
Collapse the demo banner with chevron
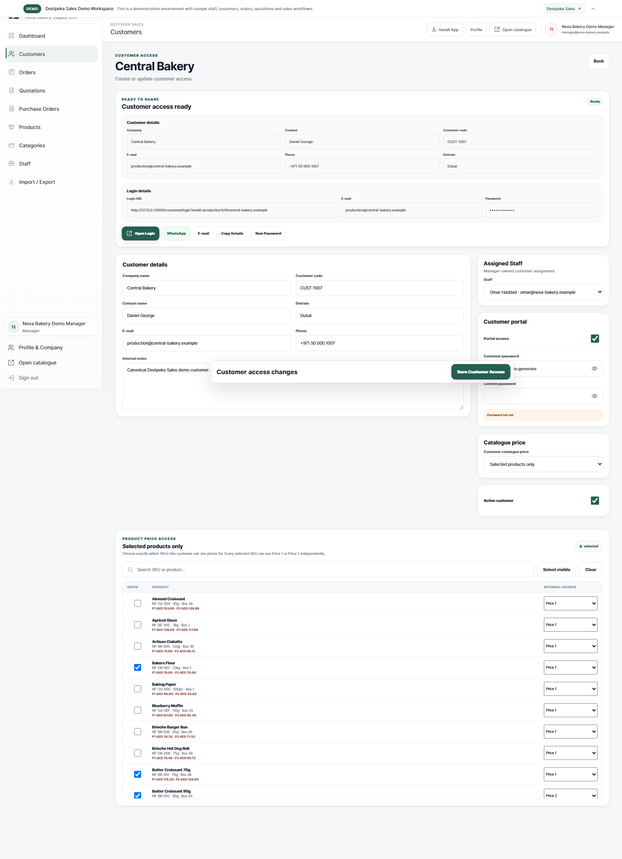tap(593, 9)
